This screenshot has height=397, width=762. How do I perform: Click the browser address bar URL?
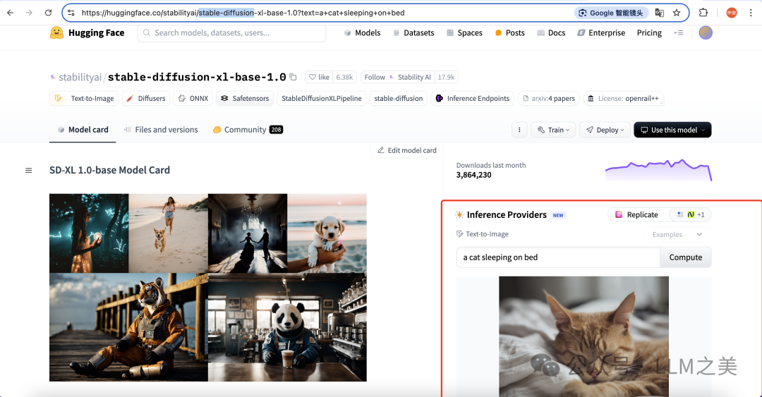click(x=243, y=13)
